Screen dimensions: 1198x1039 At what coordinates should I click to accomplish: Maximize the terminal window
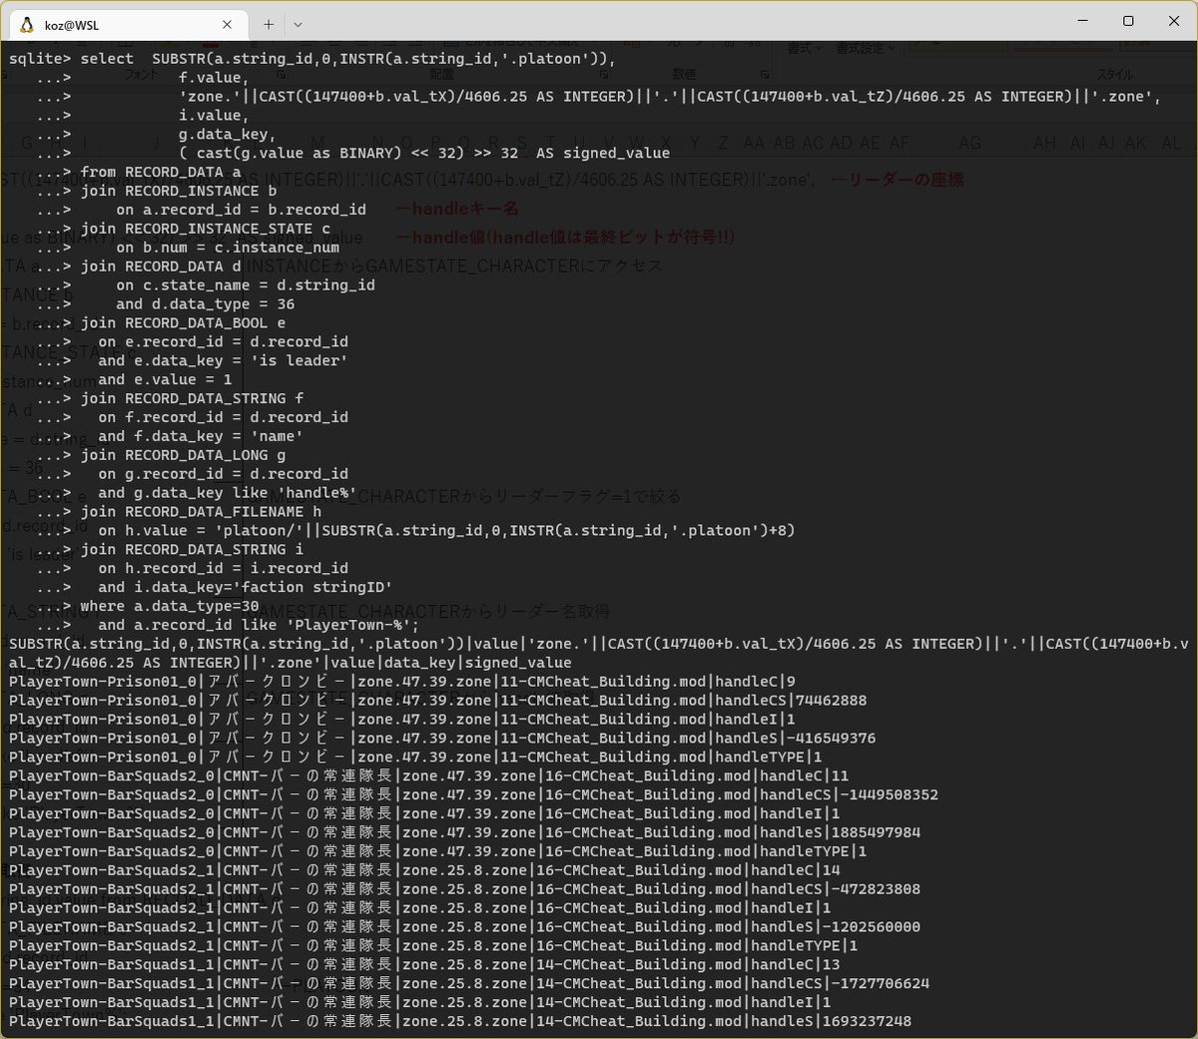pos(1128,21)
